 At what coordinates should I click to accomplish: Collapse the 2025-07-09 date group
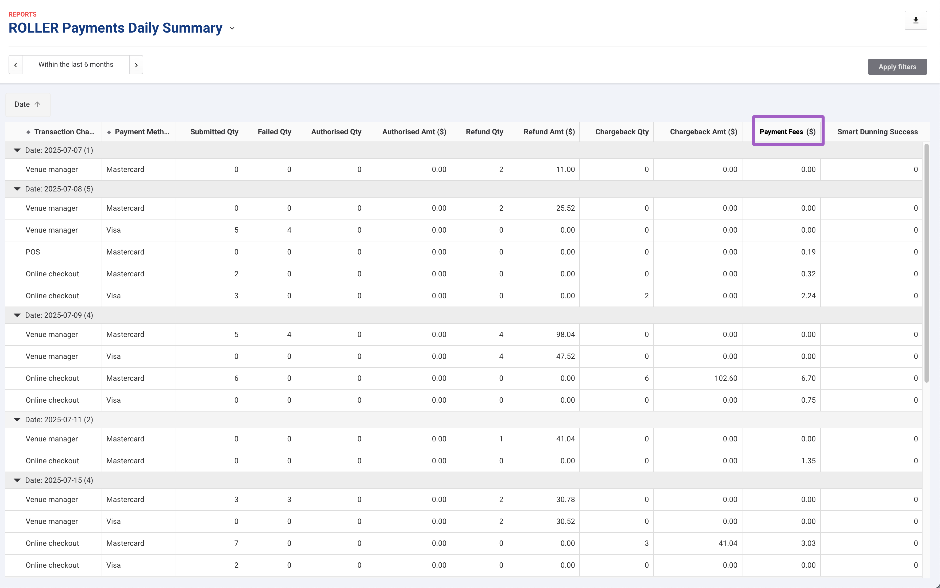[x=17, y=315]
